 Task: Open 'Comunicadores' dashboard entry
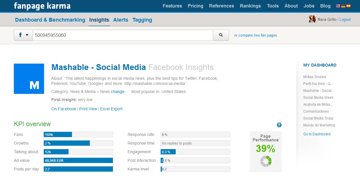coord(316,111)
